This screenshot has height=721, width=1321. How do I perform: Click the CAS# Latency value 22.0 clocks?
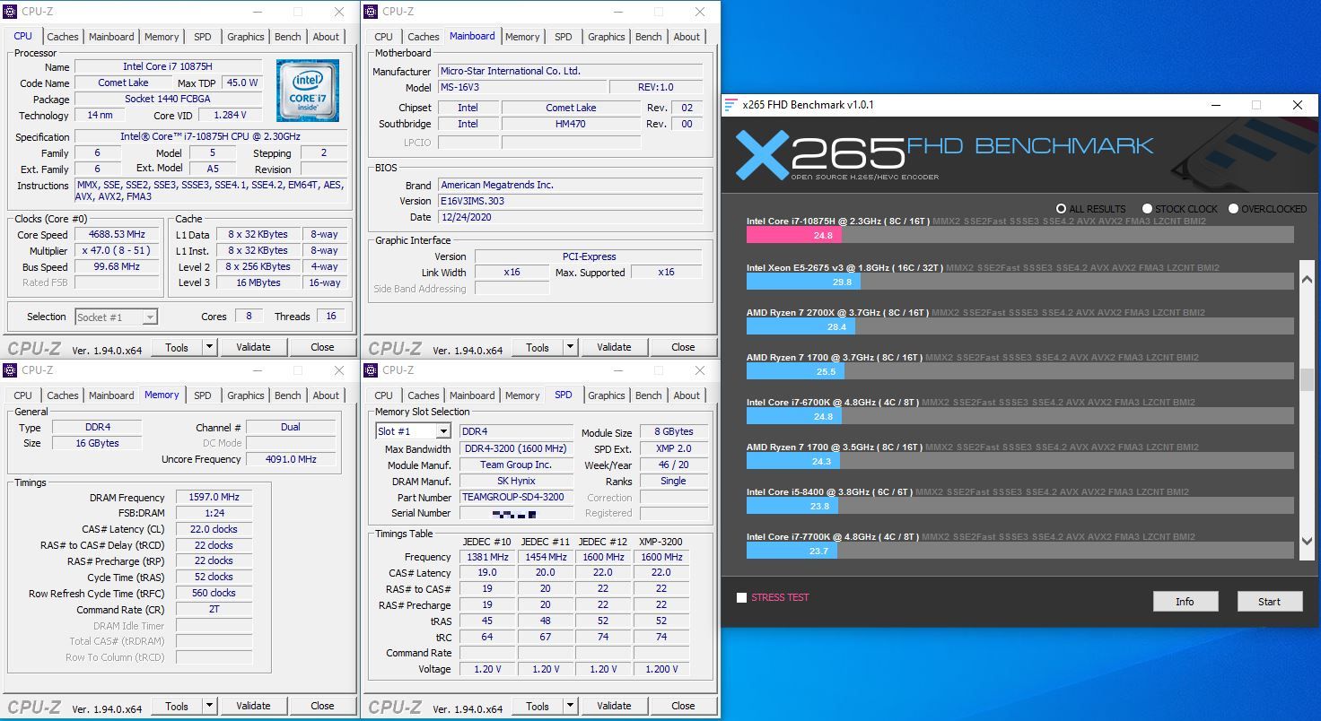click(214, 529)
